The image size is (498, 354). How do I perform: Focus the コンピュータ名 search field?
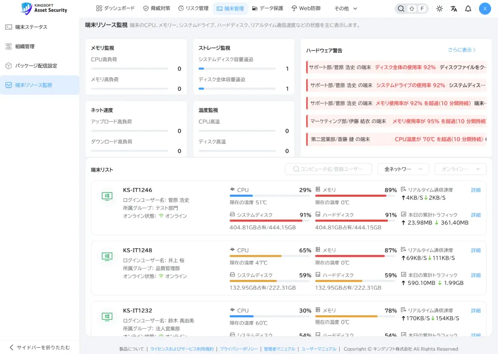point(328,169)
